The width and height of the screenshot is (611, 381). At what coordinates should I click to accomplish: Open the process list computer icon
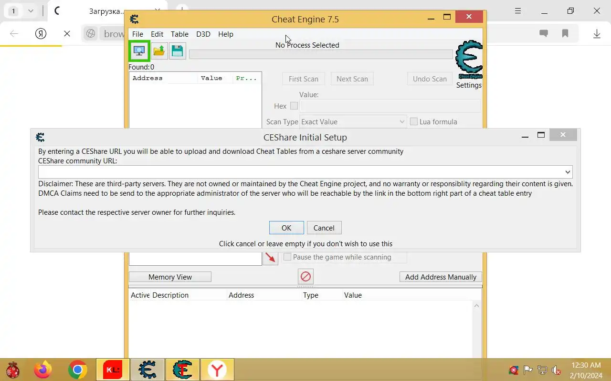point(139,51)
